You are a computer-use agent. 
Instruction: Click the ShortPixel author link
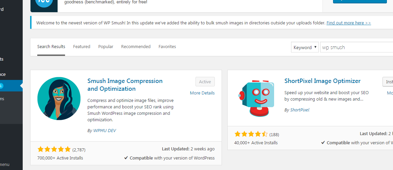click(x=300, y=110)
